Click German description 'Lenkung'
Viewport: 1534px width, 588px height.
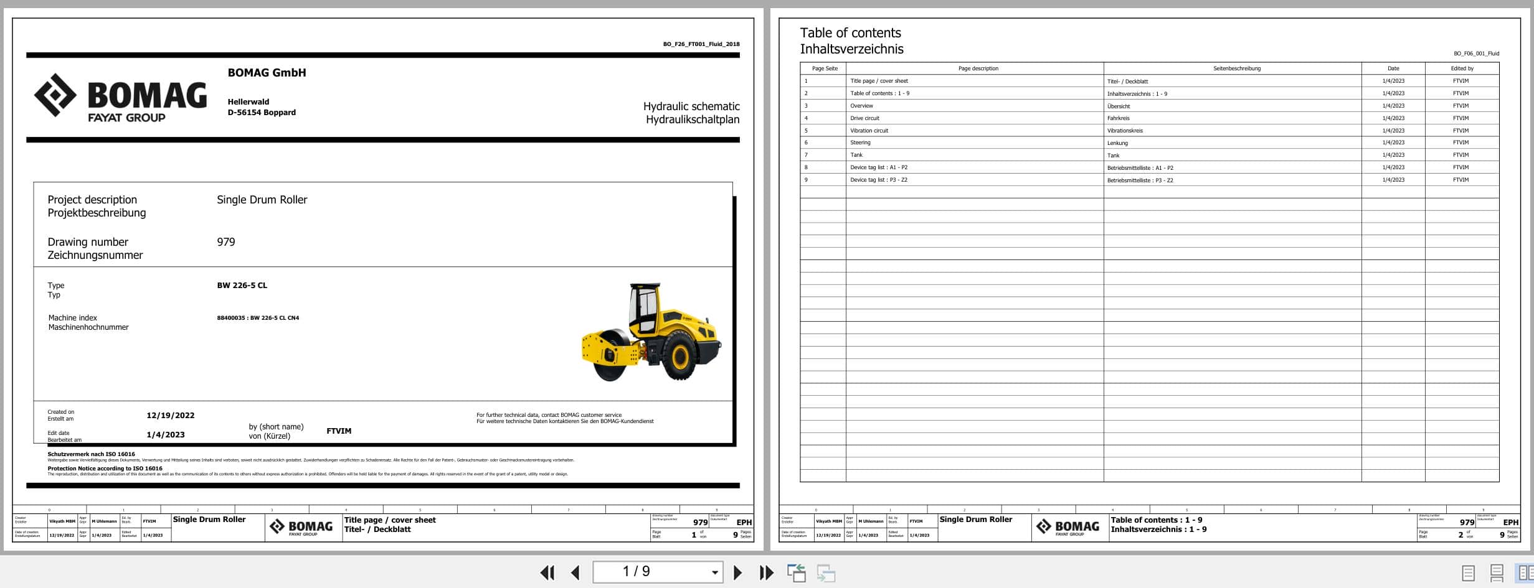coord(1117,143)
